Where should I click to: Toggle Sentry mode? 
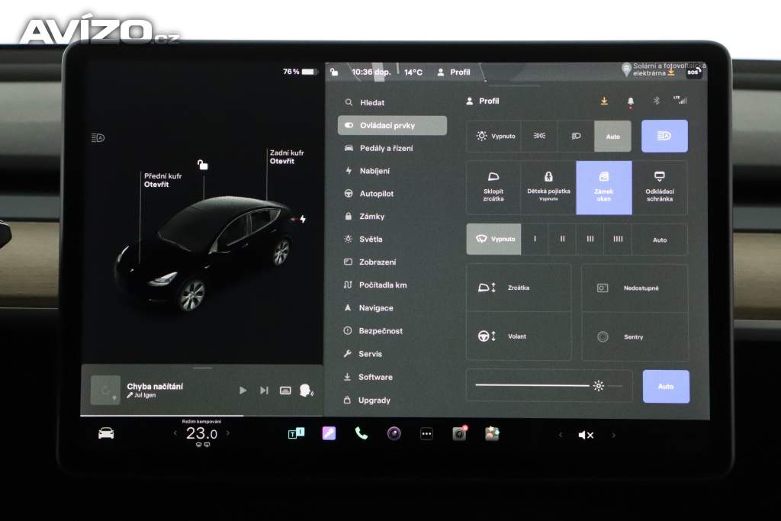pyautogui.click(x=635, y=336)
